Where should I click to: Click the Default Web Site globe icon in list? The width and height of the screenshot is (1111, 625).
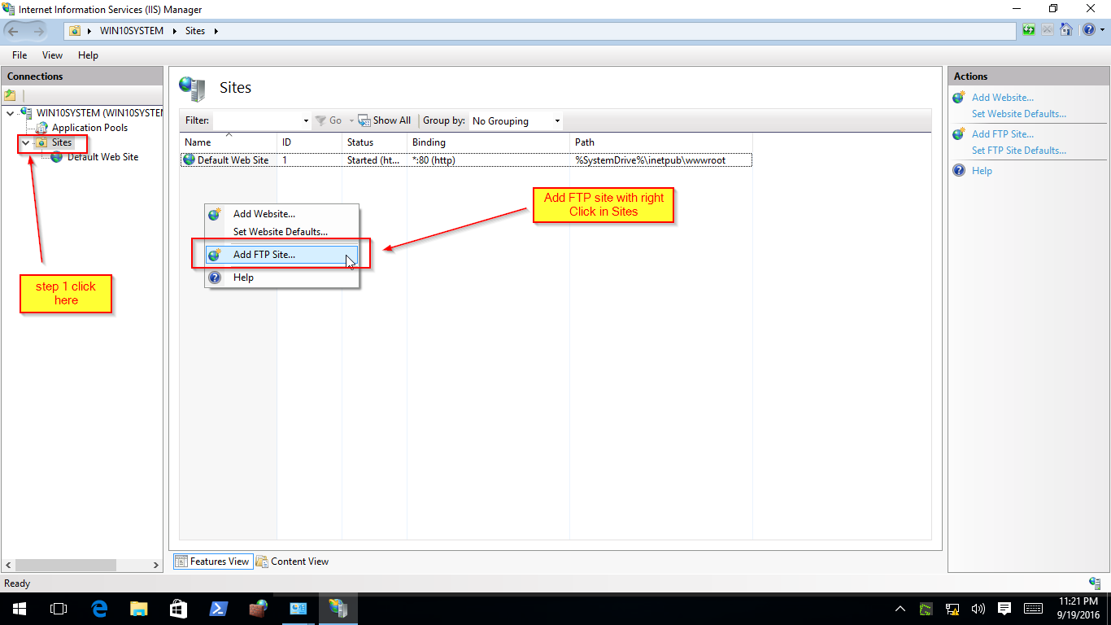[x=189, y=160]
